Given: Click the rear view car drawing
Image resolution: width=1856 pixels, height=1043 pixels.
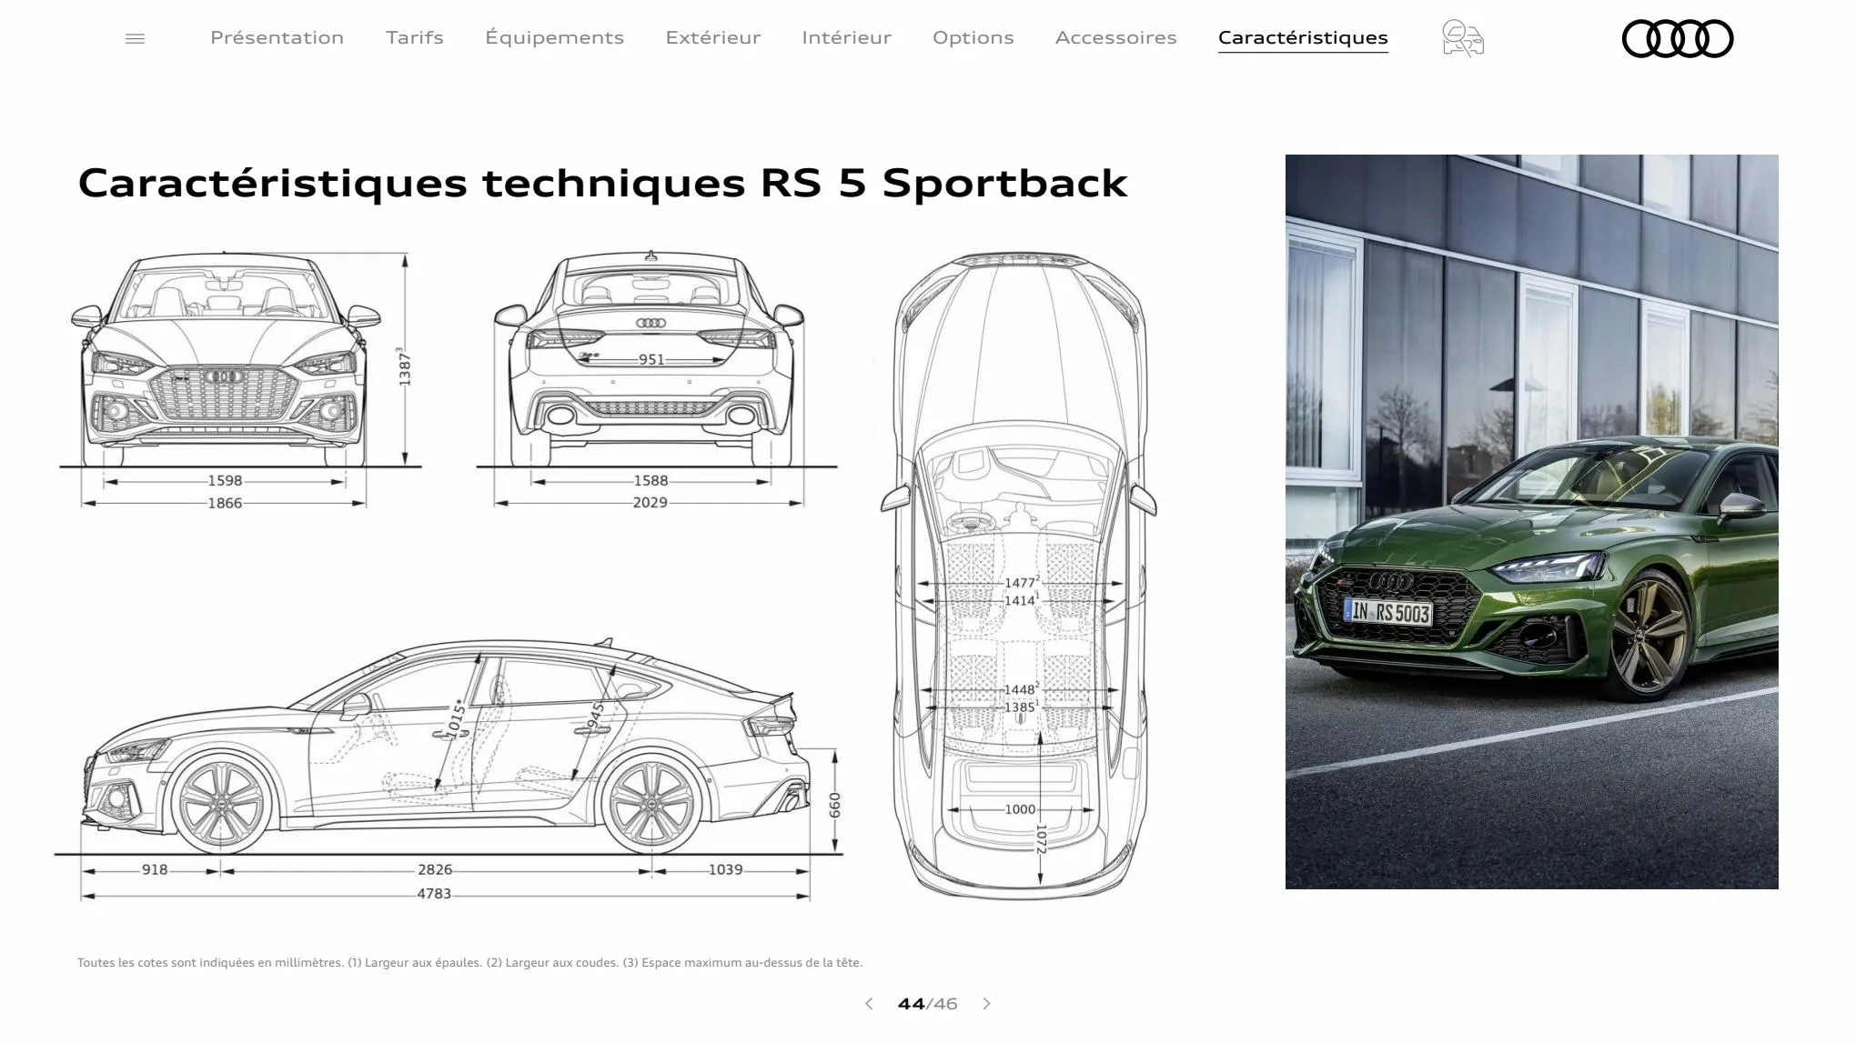Looking at the screenshot, I should tap(650, 360).
